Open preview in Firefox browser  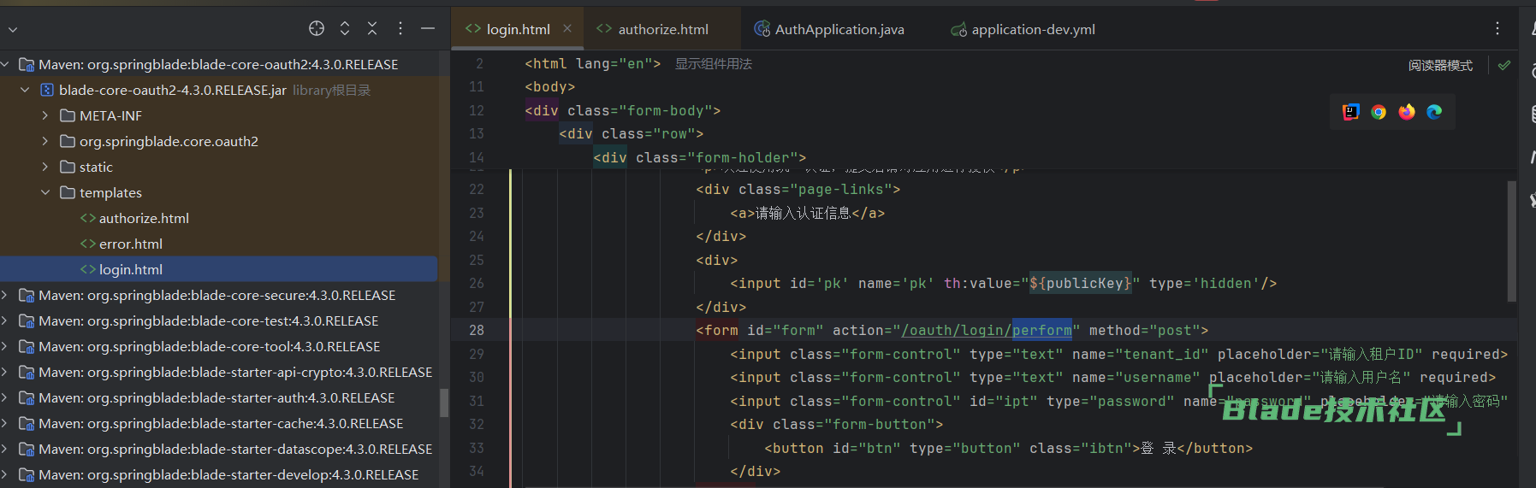click(x=1407, y=112)
